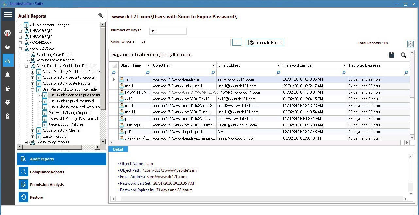The width and height of the screenshot is (419, 215).
Task: Open the settings gear icon in sidebar
Action: click(x=8, y=102)
